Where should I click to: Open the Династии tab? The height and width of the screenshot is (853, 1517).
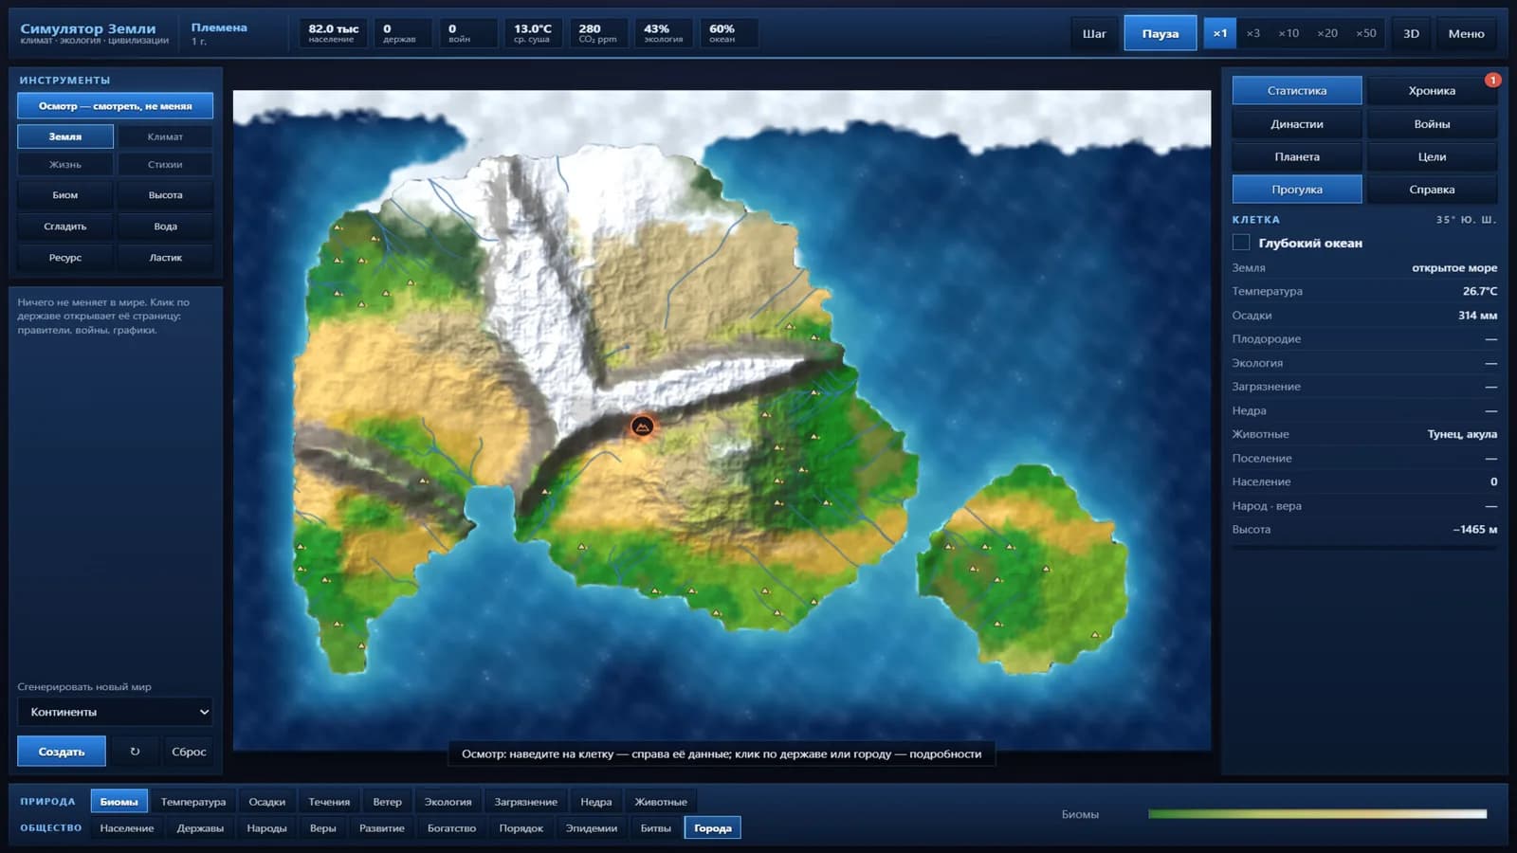click(1297, 124)
